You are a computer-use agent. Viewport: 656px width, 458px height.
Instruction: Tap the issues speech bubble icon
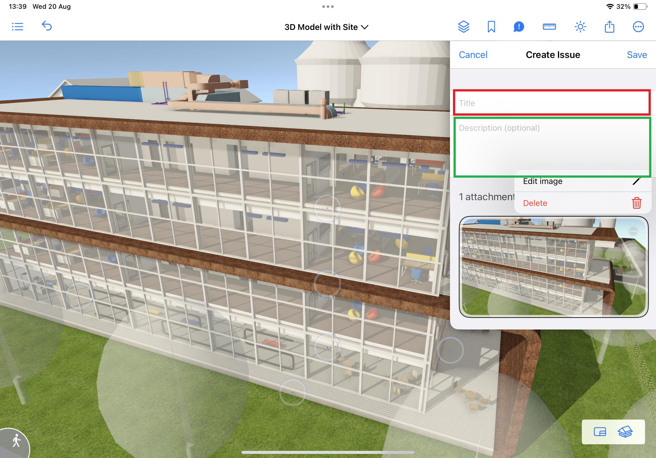point(519,27)
